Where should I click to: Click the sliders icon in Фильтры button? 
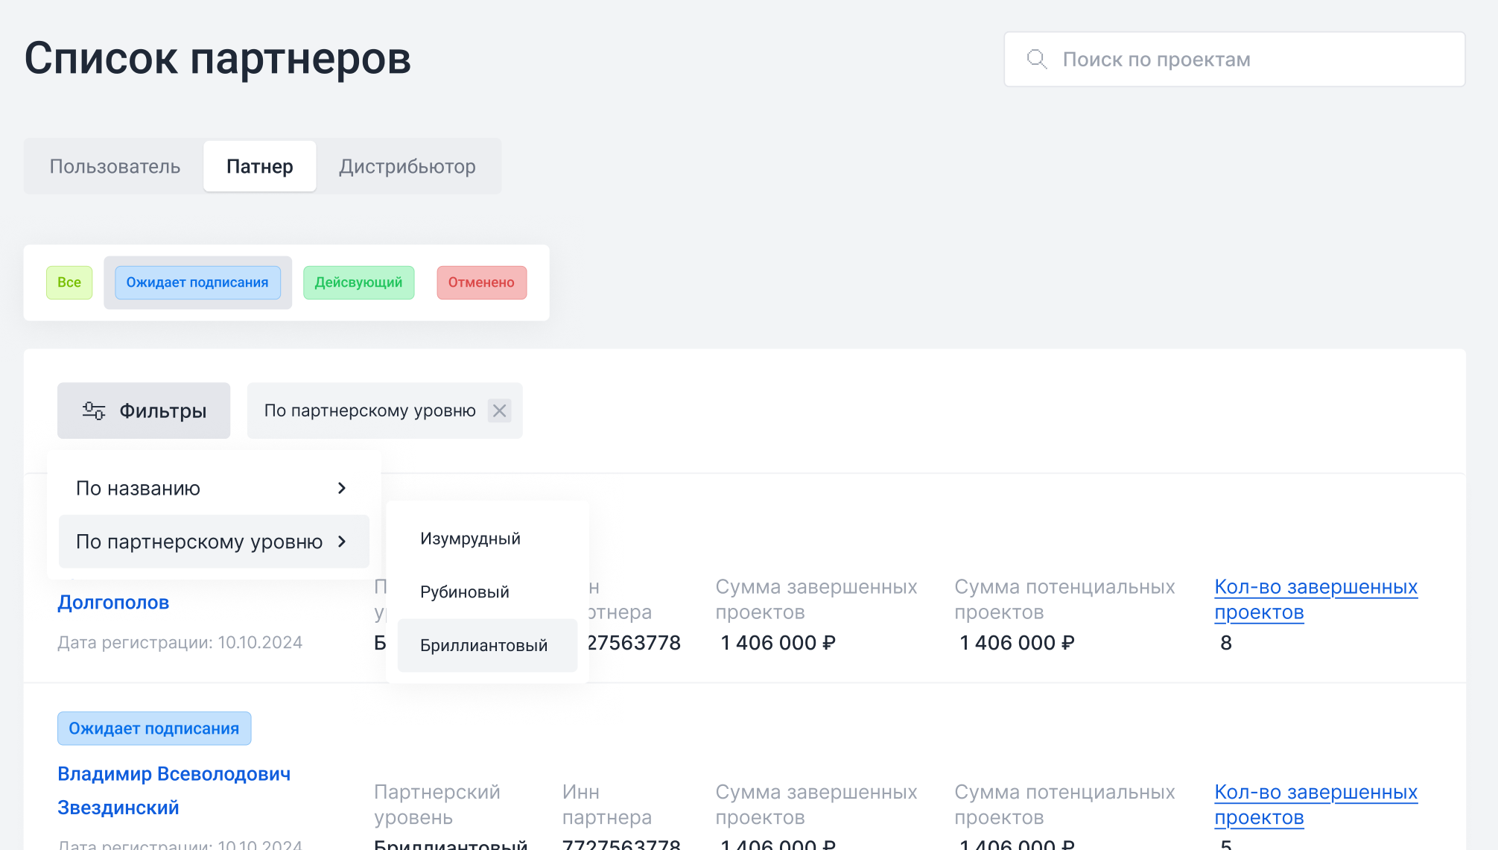[x=93, y=410]
